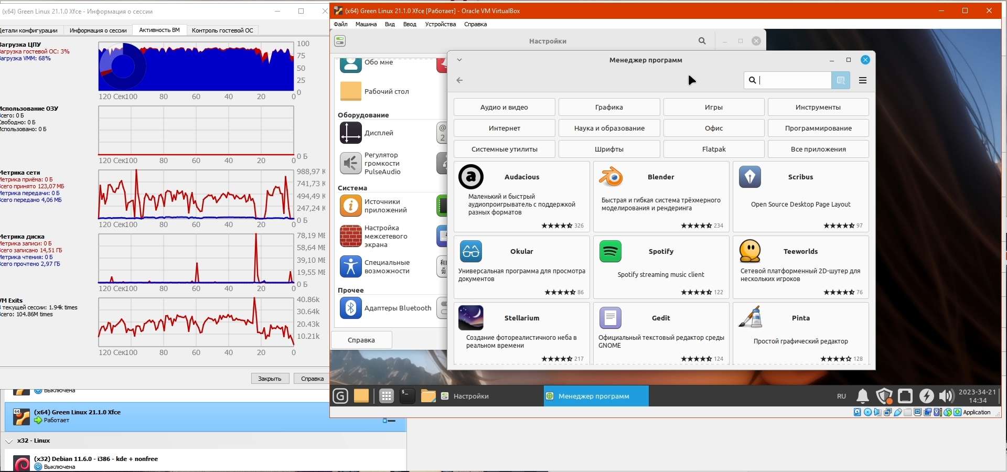
Task: Open Источники приложений
Action: 373,206
